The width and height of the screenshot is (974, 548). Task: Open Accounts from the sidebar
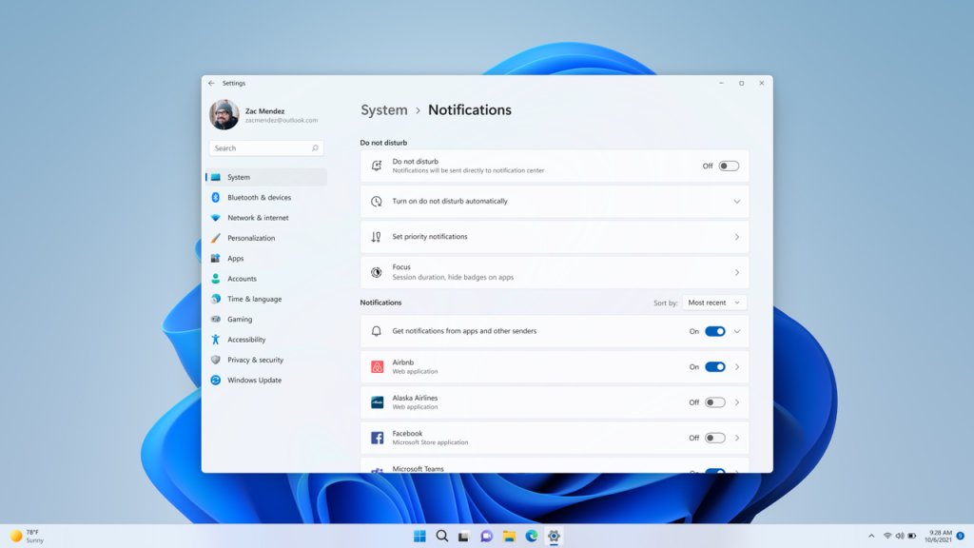point(246,278)
